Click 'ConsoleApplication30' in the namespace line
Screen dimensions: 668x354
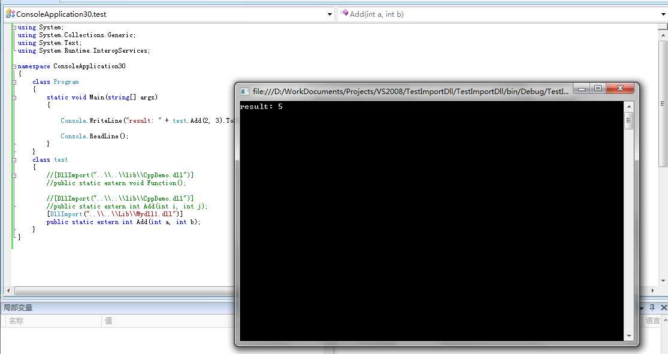click(x=89, y=66)
